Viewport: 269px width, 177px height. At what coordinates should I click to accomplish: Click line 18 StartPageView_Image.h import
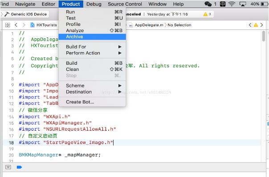click(66, 143)
